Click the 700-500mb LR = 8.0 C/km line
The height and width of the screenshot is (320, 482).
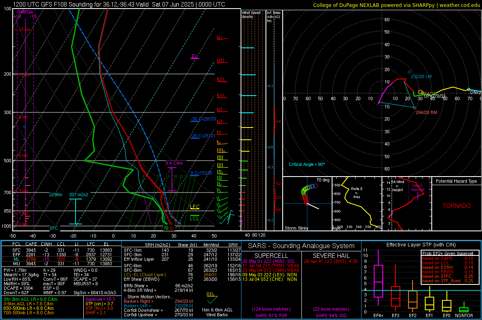(x=29, y=313)
